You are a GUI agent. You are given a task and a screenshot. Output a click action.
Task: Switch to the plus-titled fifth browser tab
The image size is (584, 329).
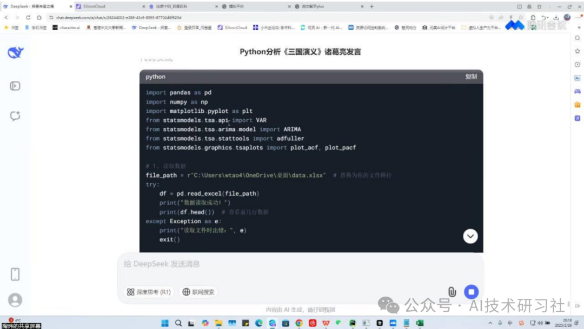pos(329,6)
